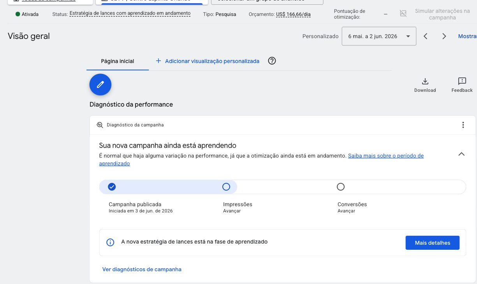The image size is (477, 284).
Task: Open the help question mark icon
Action: (x=272, y=61)
